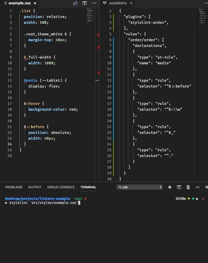The height and width of the screenshot is (263, 208).
Task: Open the '1: zsh' terminal selector dropdown
Action: pos(140,187)
